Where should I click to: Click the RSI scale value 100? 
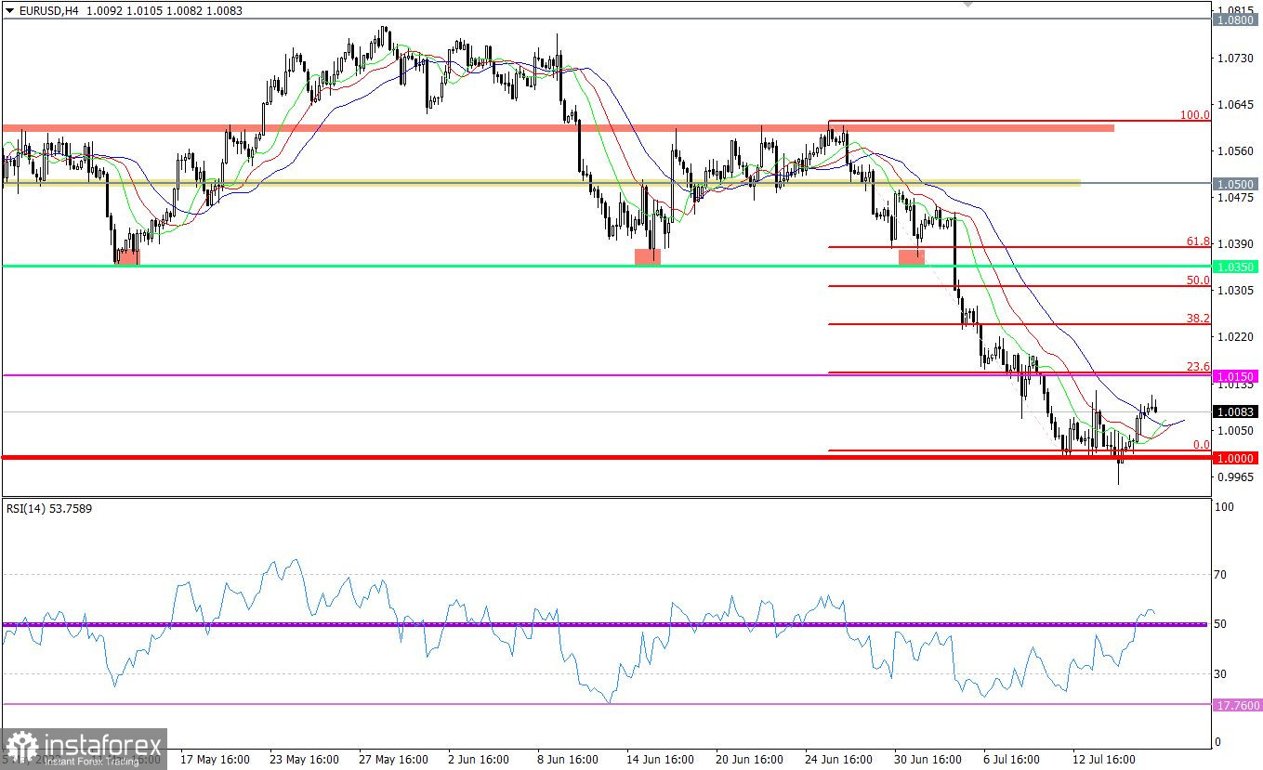point(1225,507)
